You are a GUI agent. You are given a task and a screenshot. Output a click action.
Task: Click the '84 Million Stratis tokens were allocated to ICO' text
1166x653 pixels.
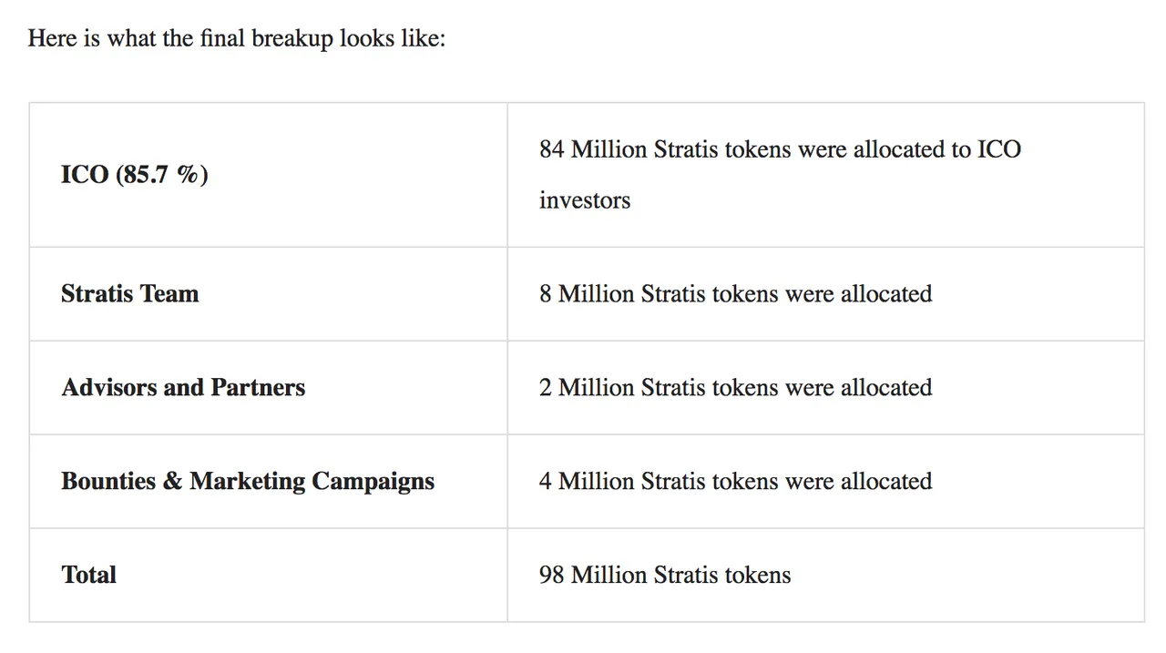click(780, 149)
